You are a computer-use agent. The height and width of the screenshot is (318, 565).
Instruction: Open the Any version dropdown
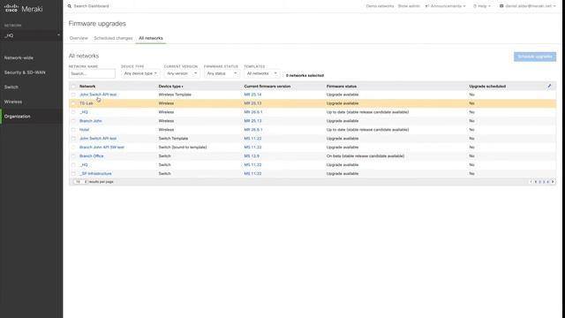click(182, 73)
